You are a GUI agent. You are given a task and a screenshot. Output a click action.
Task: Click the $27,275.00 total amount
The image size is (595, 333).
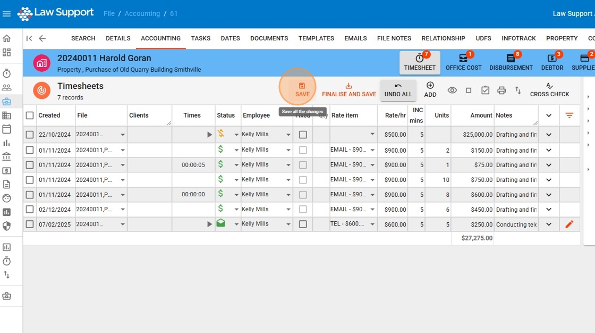point(477,238)
